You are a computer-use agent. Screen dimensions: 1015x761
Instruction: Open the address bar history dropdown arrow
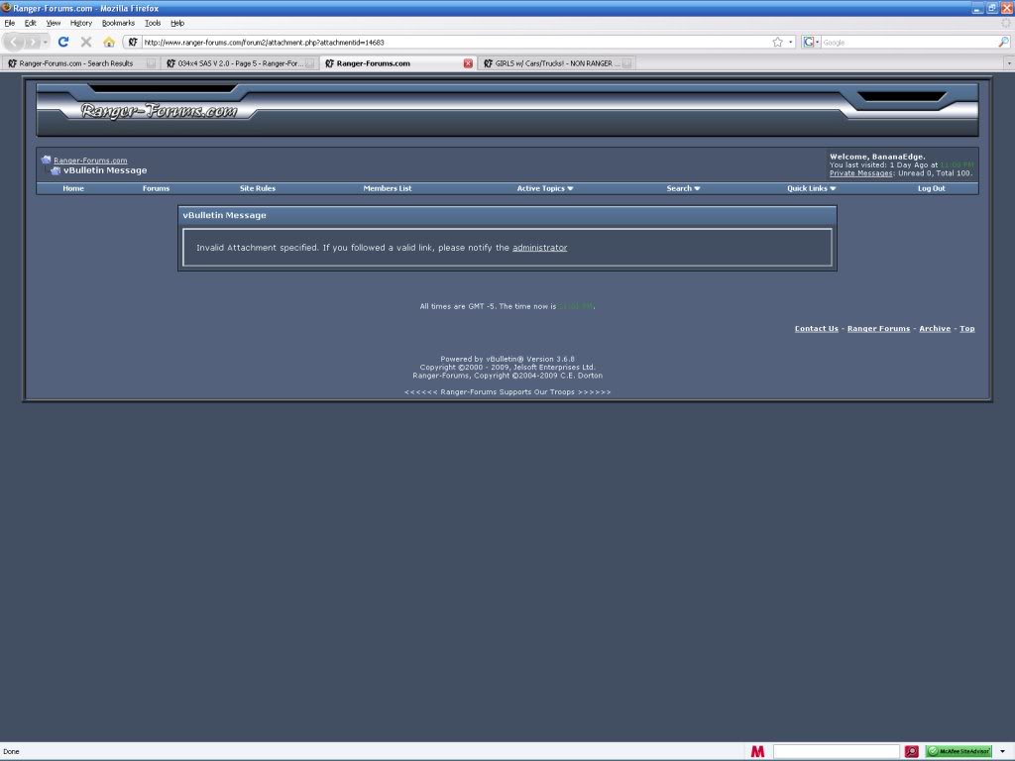790,42
